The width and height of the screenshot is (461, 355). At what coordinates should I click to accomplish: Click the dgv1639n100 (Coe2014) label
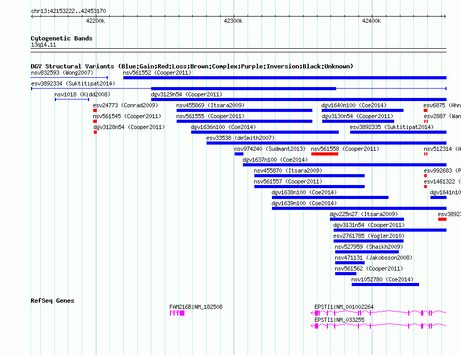[x=304, y=203]
